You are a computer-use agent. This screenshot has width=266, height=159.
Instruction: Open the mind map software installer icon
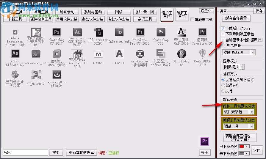click(36, 32)
